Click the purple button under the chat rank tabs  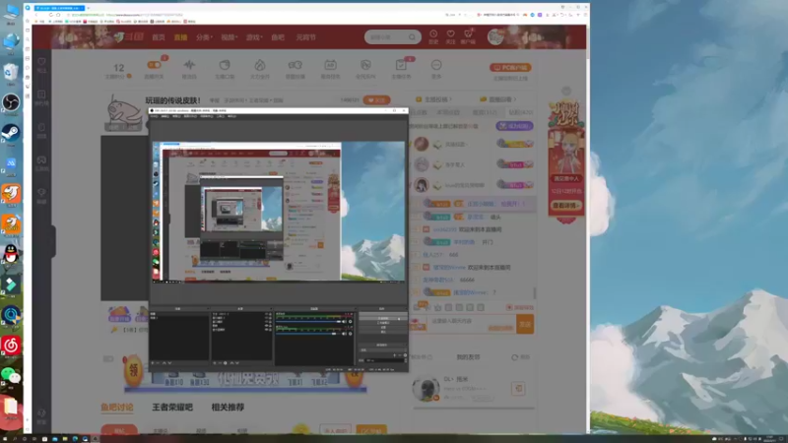pyautogui.click(x=514, y=126)
